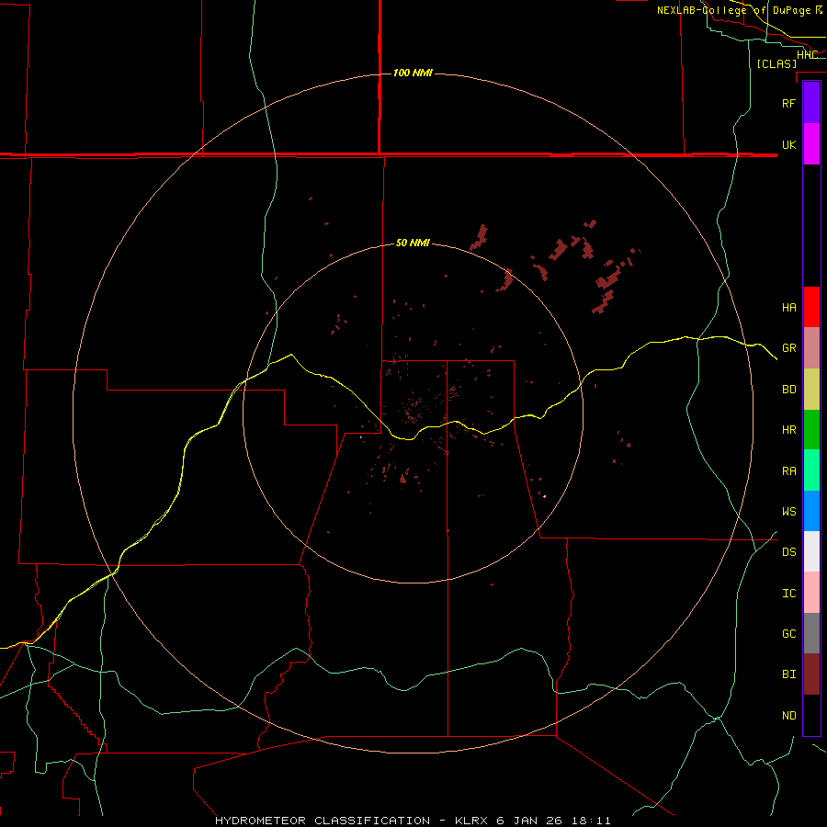Click the HR legend label
The width and height of the screenshot is (827, 827).
coord(788,430)
